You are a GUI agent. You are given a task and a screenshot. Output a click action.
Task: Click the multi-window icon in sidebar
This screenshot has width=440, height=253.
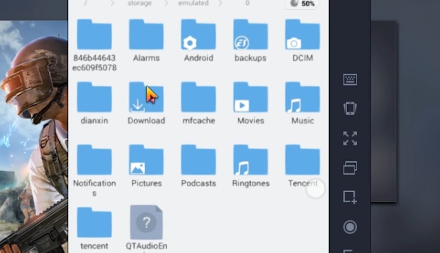pos(350,168)
